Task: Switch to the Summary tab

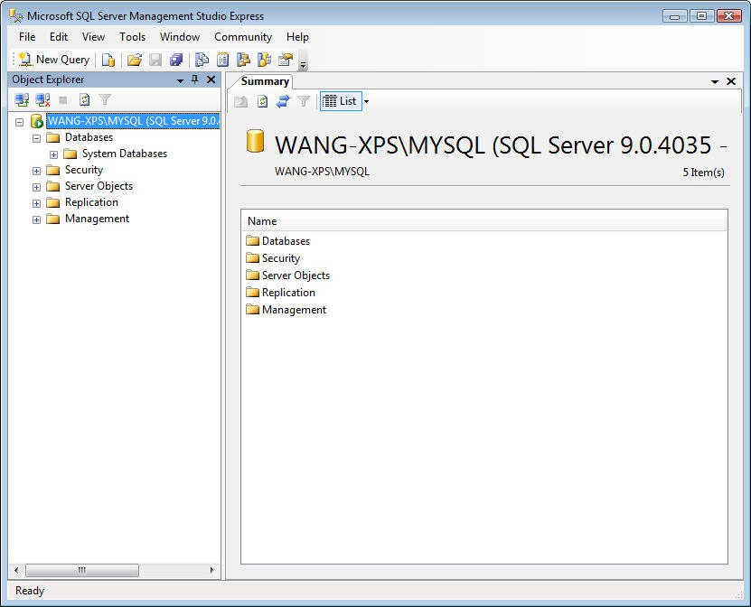Action: click(264, 81)
